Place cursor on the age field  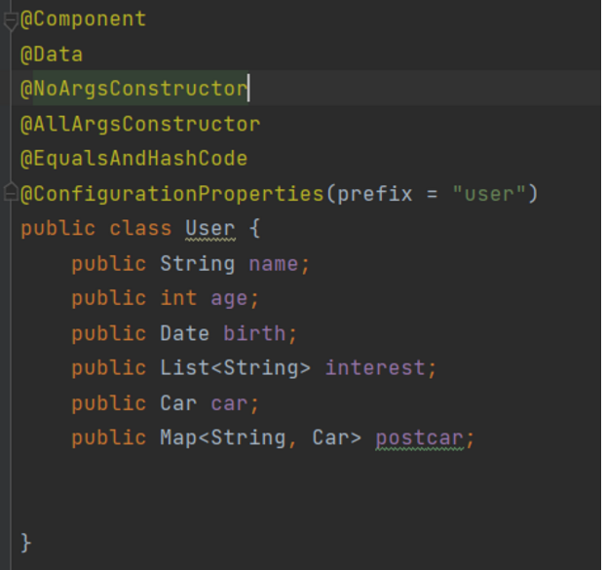tap(229, 299)
